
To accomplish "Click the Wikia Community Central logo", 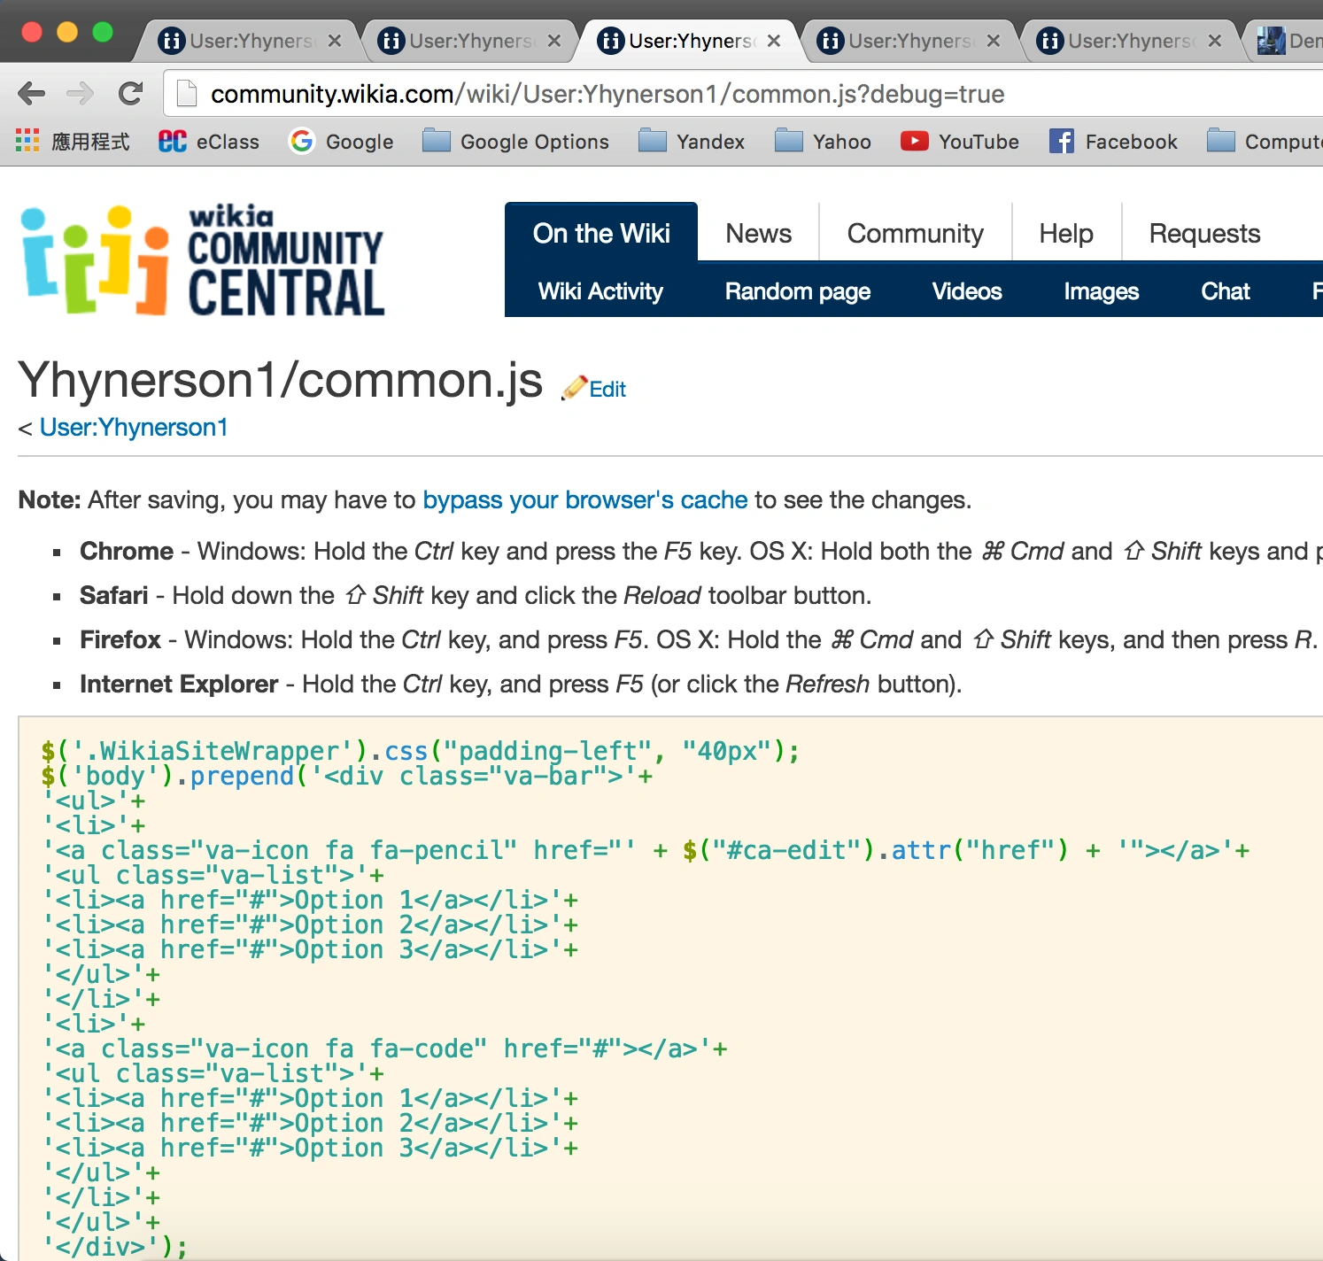I will [x=203, y=260].
